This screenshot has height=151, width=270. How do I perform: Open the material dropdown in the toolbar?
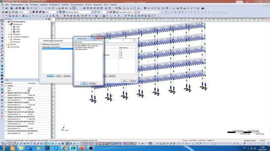(57, 12)
